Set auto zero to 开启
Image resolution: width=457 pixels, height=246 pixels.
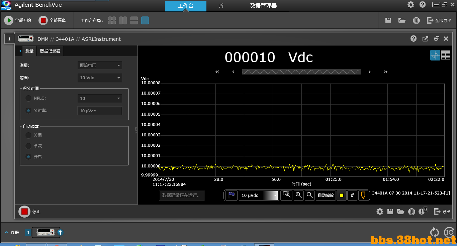coord(29,156)
